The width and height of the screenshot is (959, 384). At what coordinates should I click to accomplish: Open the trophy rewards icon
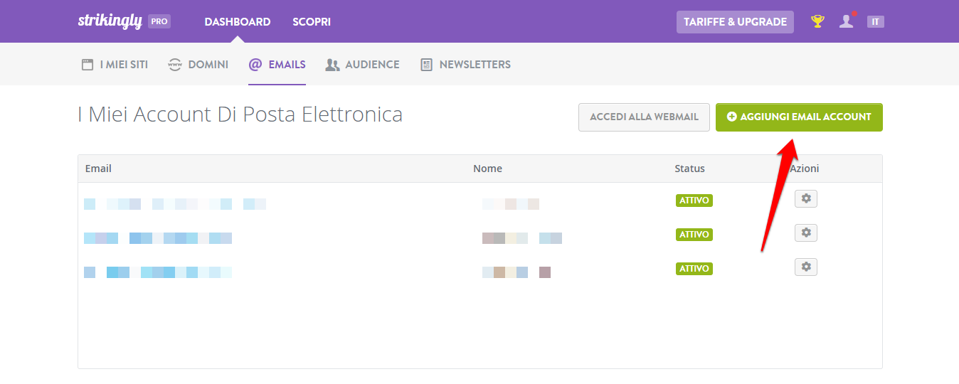817,21
